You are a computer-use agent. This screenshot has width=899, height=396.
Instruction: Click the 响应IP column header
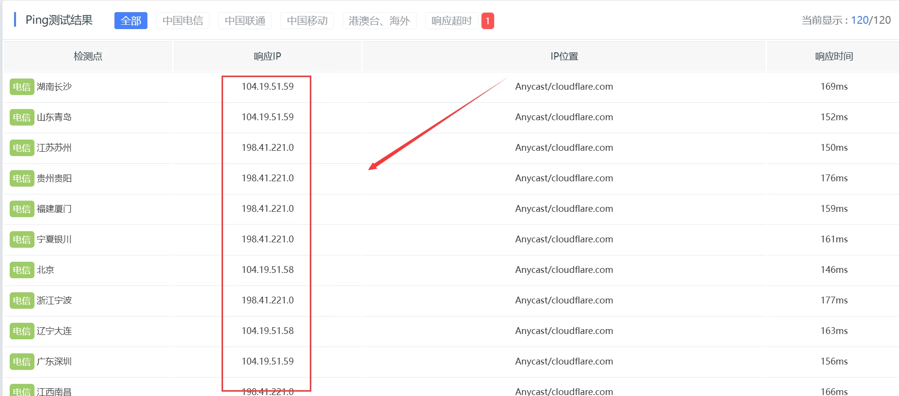(x=267, y=56)
